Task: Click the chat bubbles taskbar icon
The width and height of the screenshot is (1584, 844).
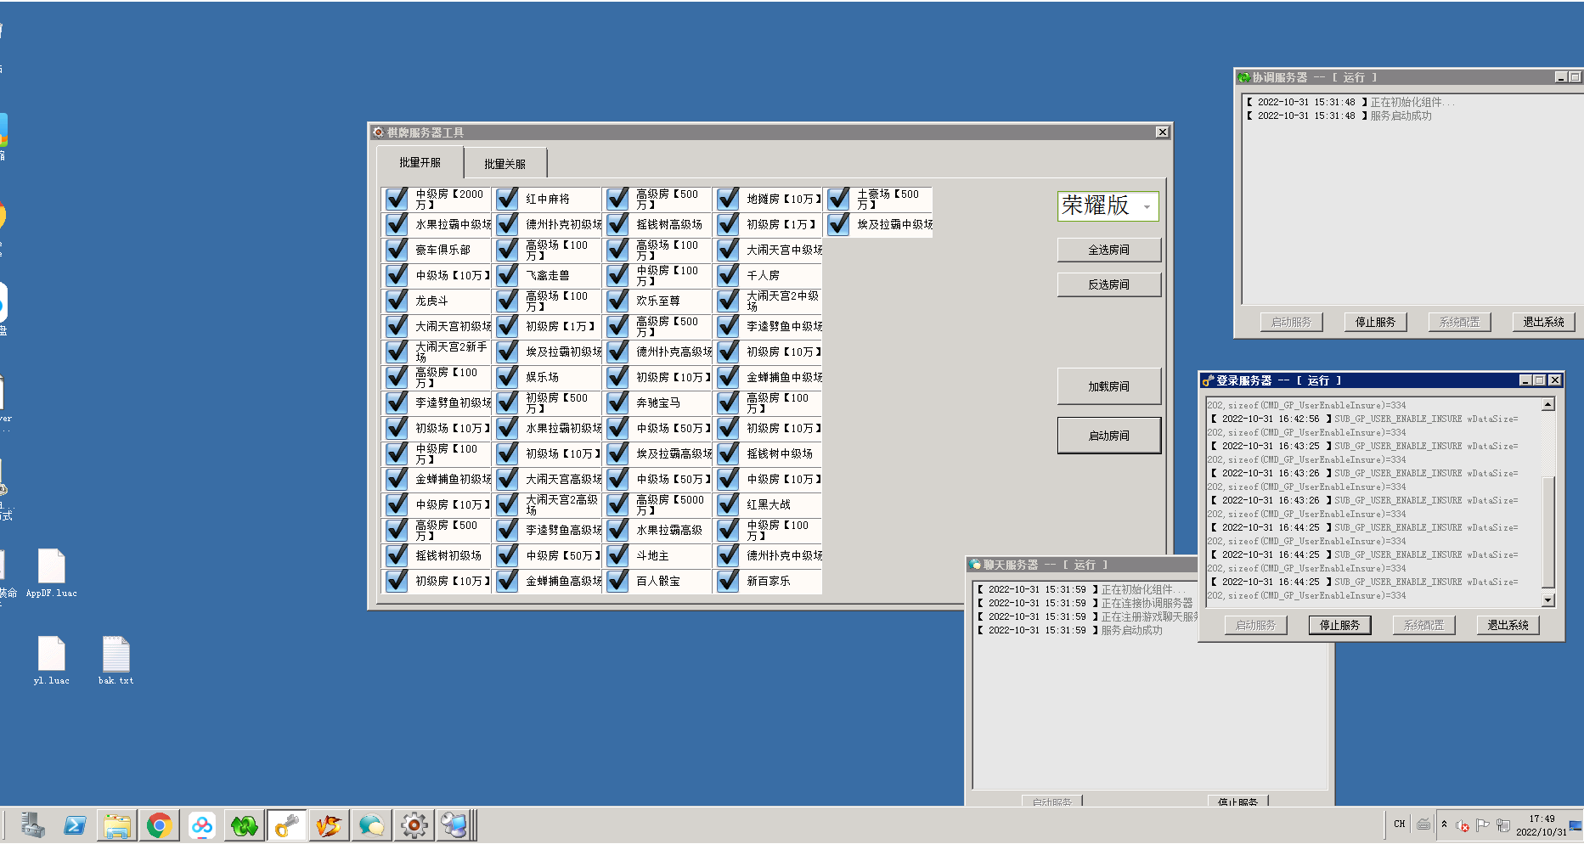Action: pos(371,825)
